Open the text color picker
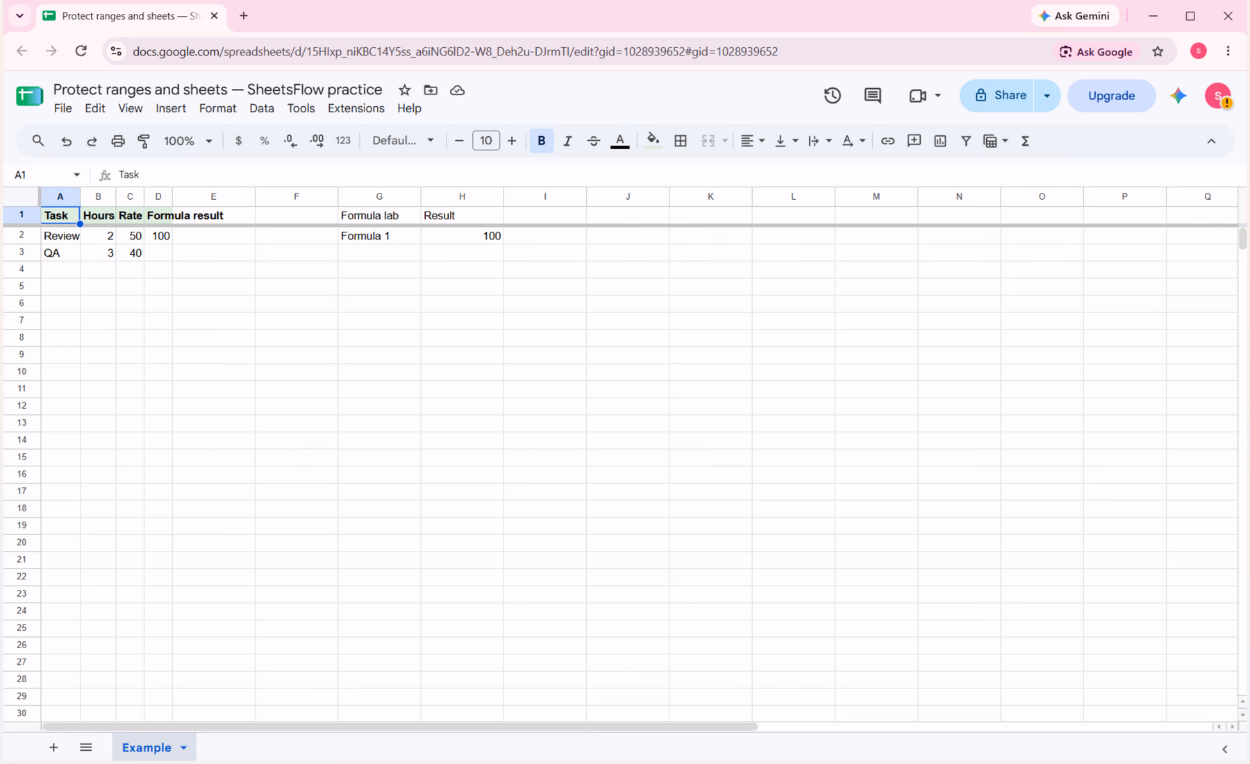The width and height of the screenshot is (1250, 764). (620, 141)
